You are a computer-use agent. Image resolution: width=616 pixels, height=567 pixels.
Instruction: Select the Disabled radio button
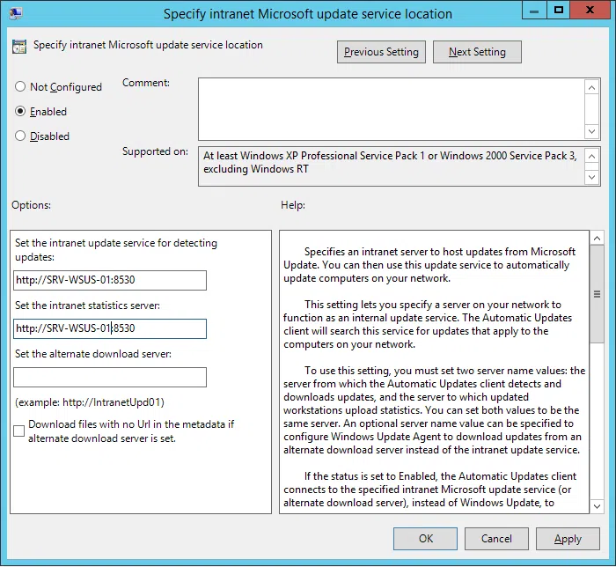pyautogui.click(x=20, y=136)
